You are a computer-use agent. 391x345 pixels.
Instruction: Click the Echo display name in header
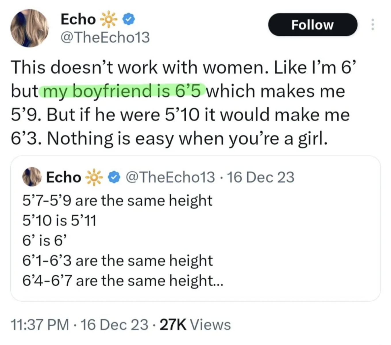pyautogui.click(x=78, y=20)
